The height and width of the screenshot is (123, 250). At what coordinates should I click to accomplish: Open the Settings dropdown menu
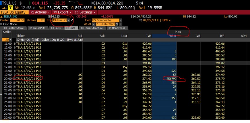85,12
